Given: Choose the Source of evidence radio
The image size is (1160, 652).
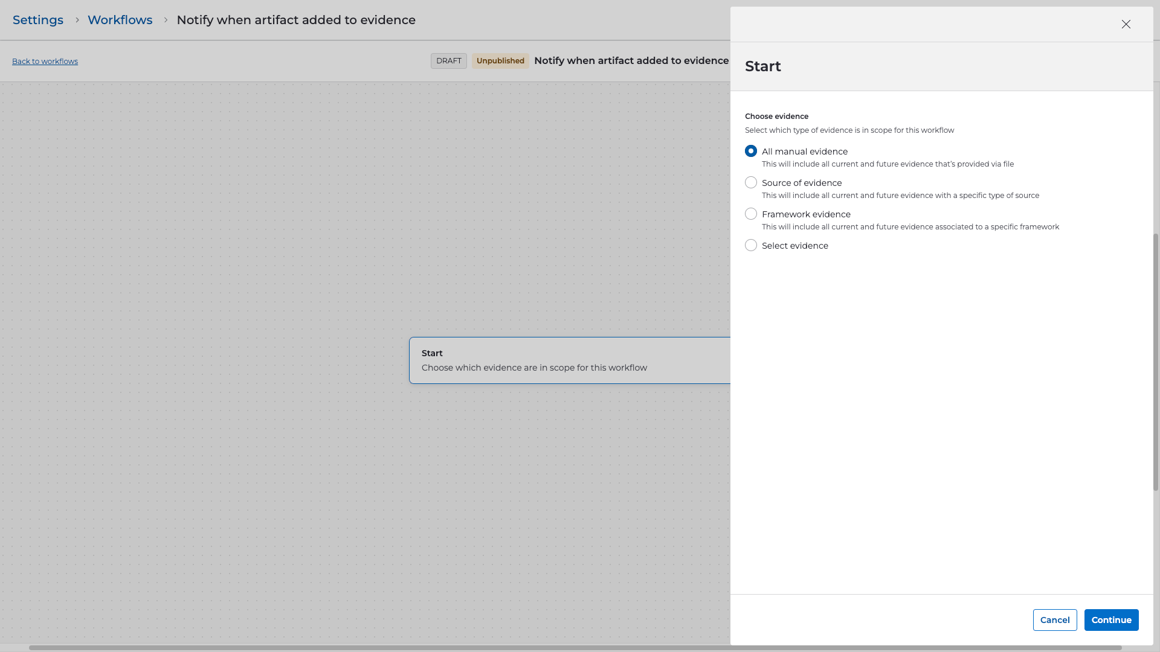Looking at the screenshot, I should tap(751, 182).
